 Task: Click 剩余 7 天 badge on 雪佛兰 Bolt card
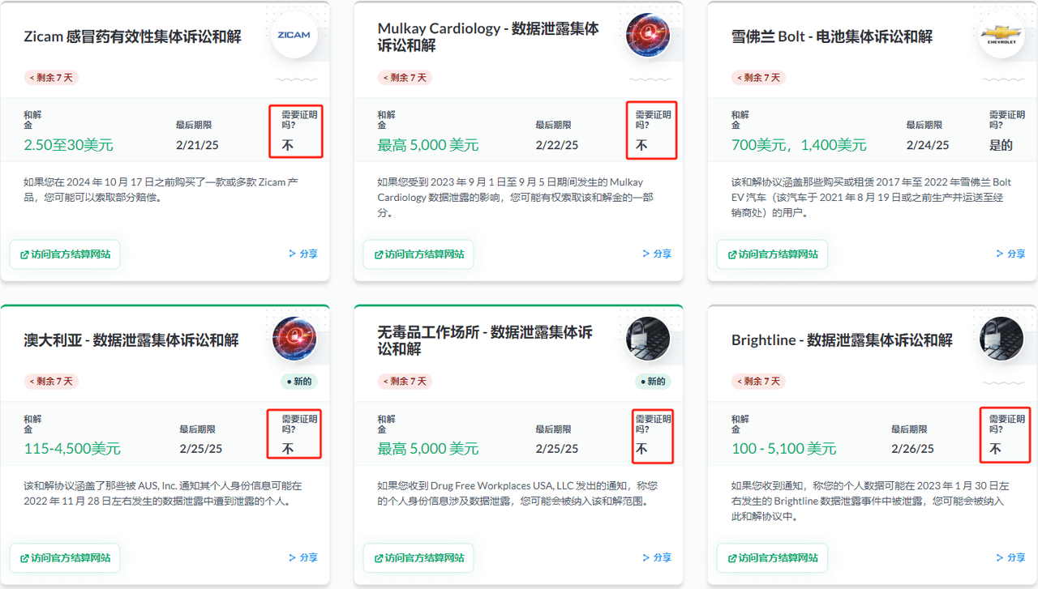[x=759, y=78]
